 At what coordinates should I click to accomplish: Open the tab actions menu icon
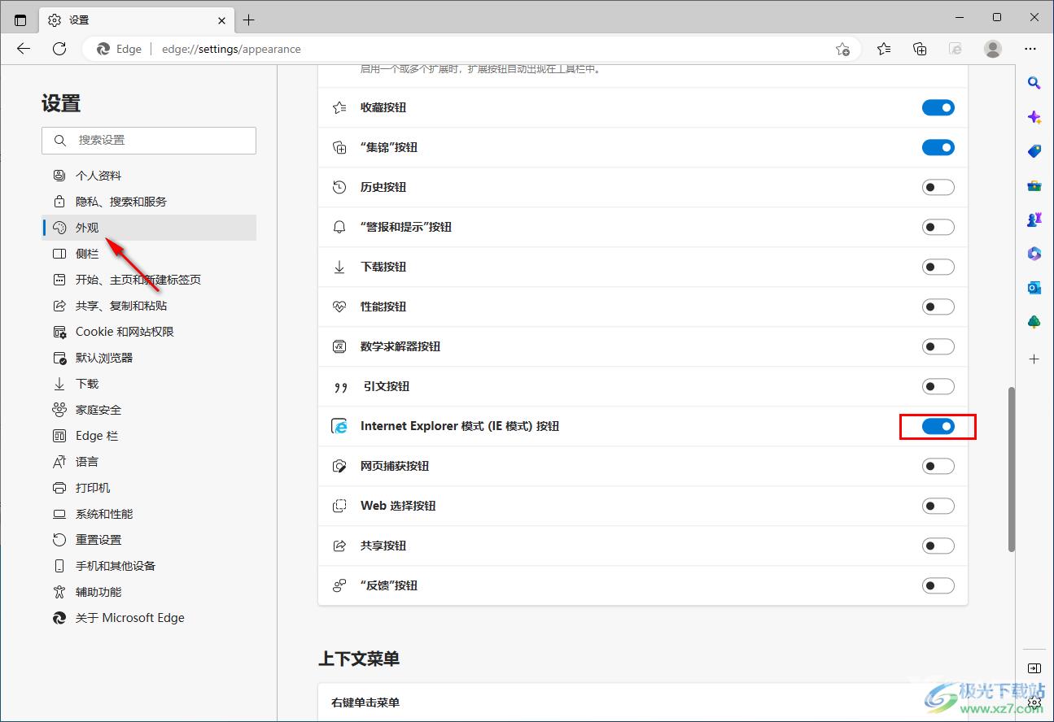tap(20, 20)
